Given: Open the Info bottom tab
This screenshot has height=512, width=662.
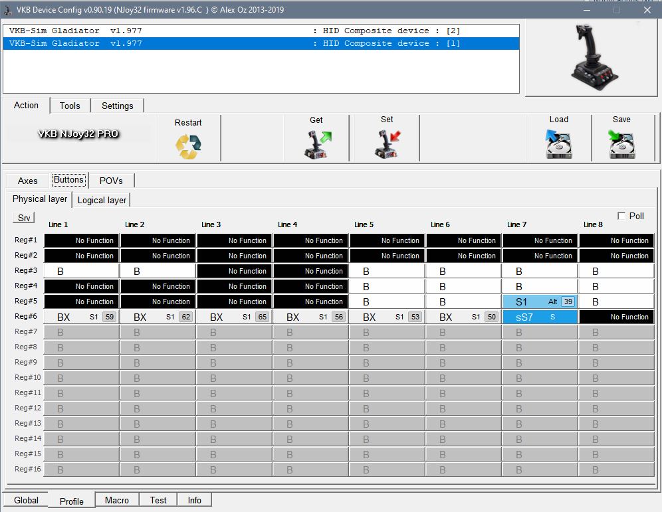Looking at the screenshot, I should (194, 500).
